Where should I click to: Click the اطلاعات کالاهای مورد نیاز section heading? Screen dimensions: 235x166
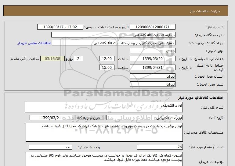click(201, 98)
